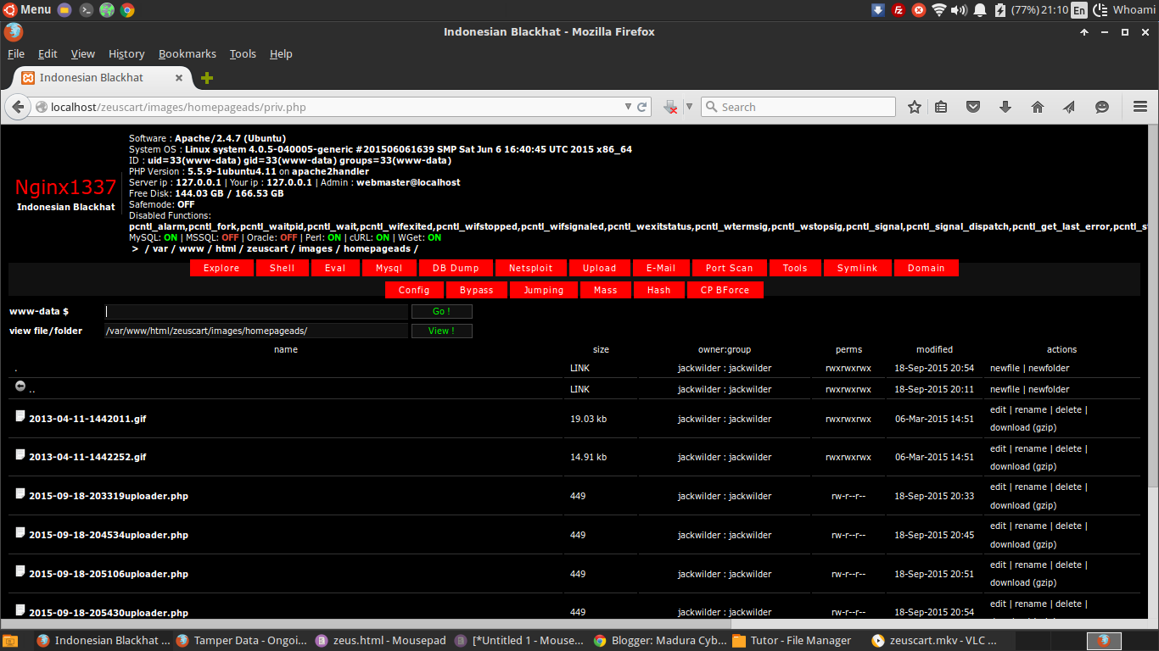The height and width of the screenshot is (651, 1159).
Task: Reload the page with the refresh icon
Action: (642, 107)
